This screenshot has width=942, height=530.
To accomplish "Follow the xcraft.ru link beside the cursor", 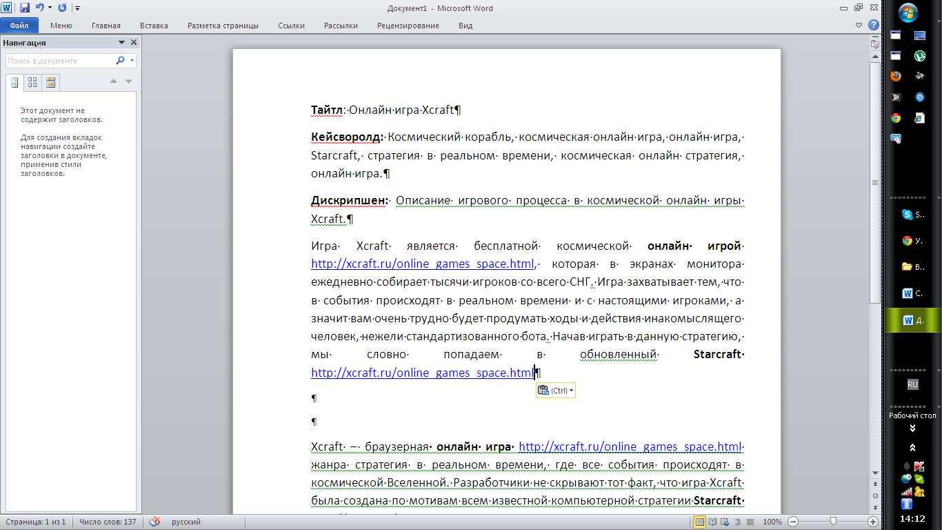I will 423,373.
